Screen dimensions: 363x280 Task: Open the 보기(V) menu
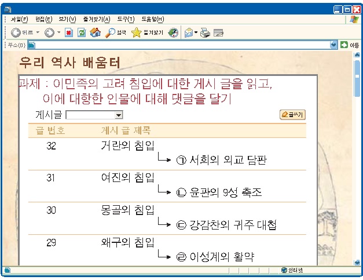pos(67,19)
